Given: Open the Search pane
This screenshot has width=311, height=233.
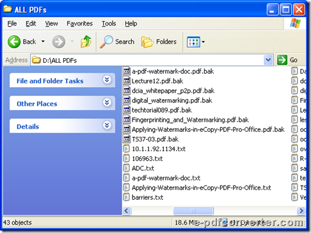Looking at the screenshot, I should coord(117,42).
